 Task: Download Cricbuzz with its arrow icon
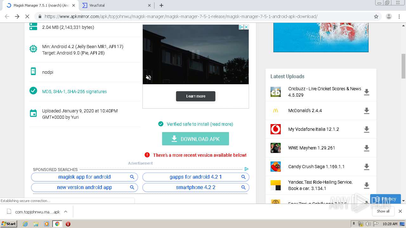pos(367,92)
